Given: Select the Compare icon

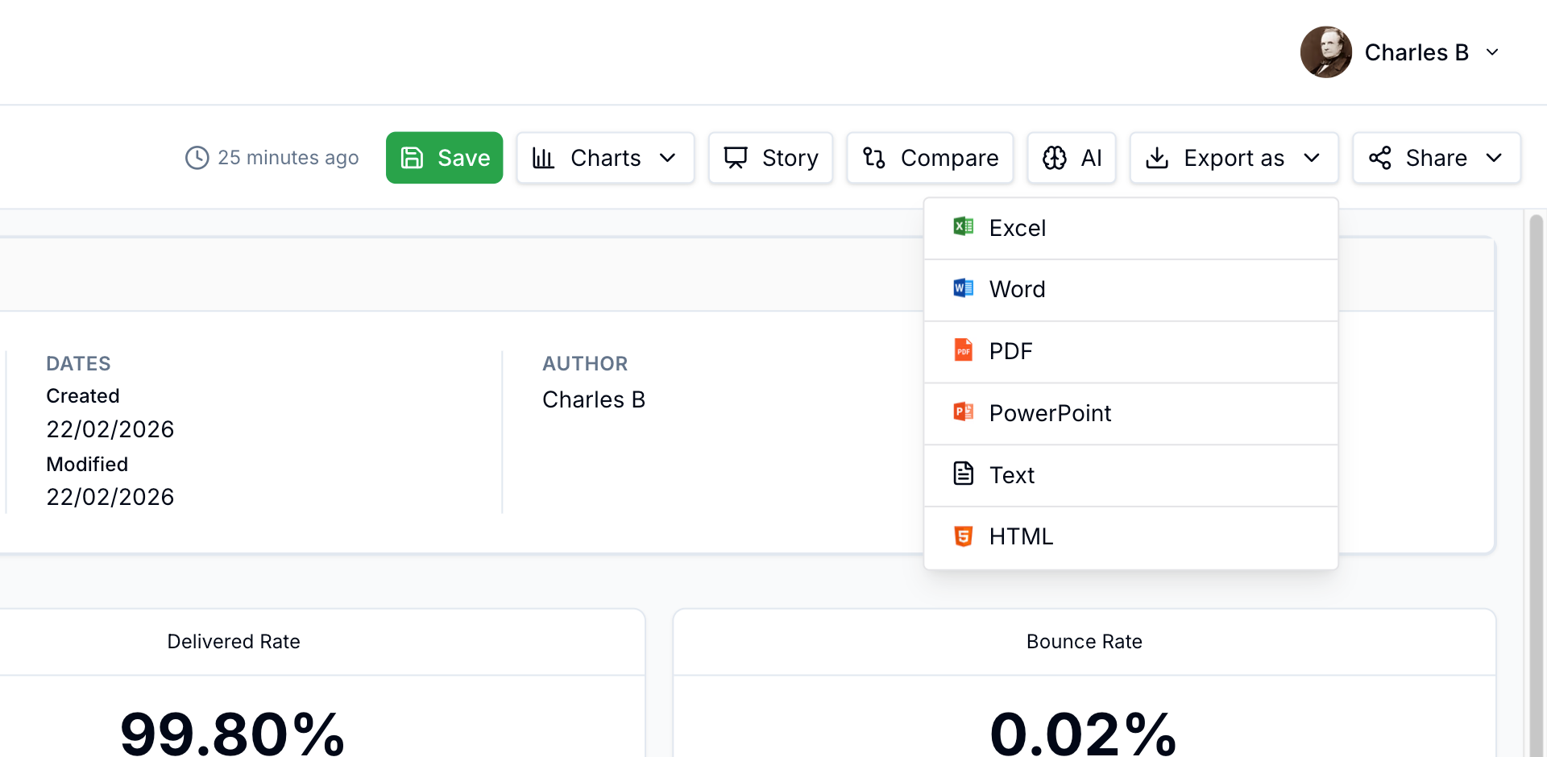Looking at the screenshot, I should pos(873,158).
